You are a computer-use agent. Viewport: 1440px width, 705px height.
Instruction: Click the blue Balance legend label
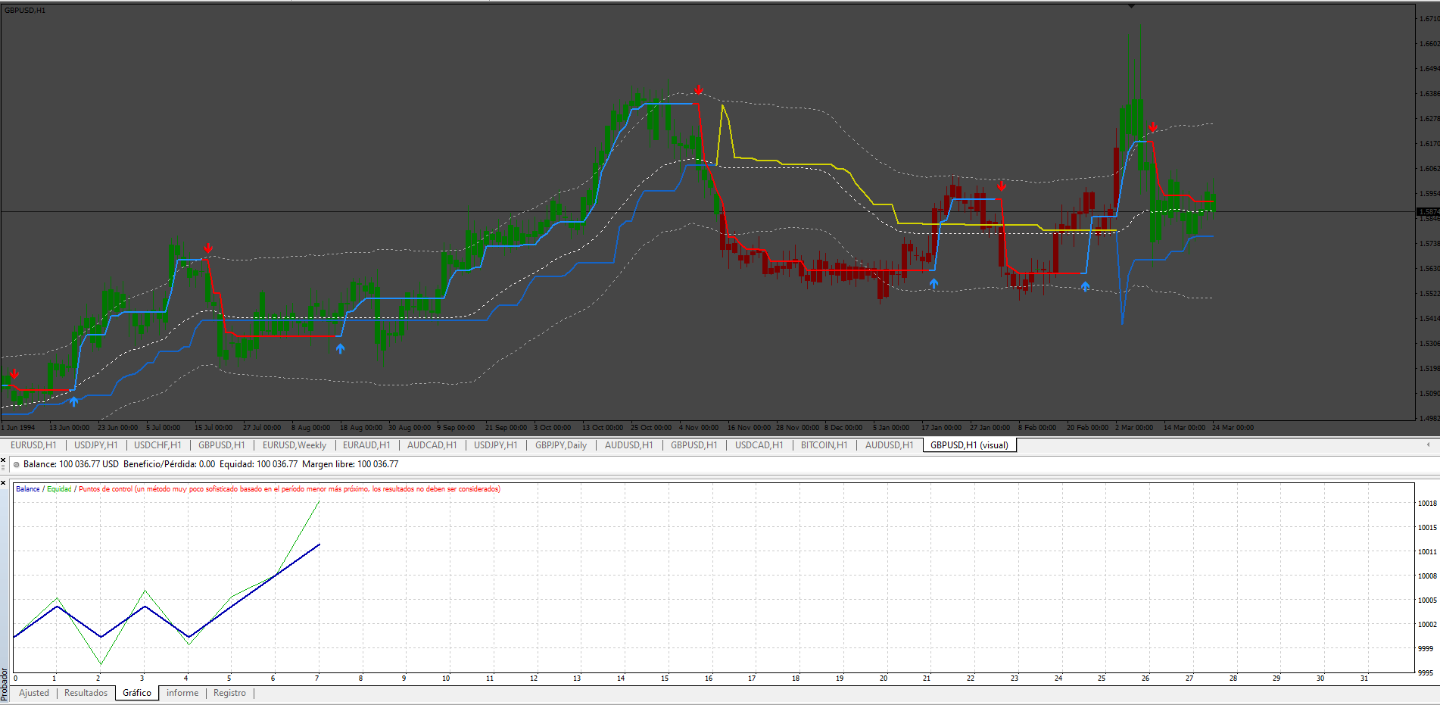[28, 489]
